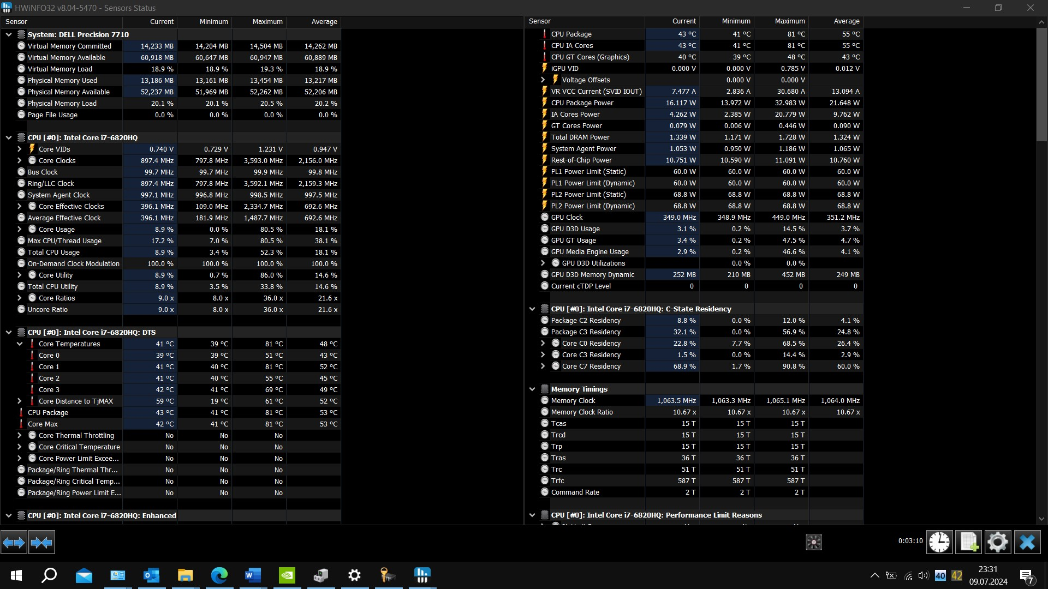
Task: Collapse the Core Temperatures list
Action: tap(20, 344)
